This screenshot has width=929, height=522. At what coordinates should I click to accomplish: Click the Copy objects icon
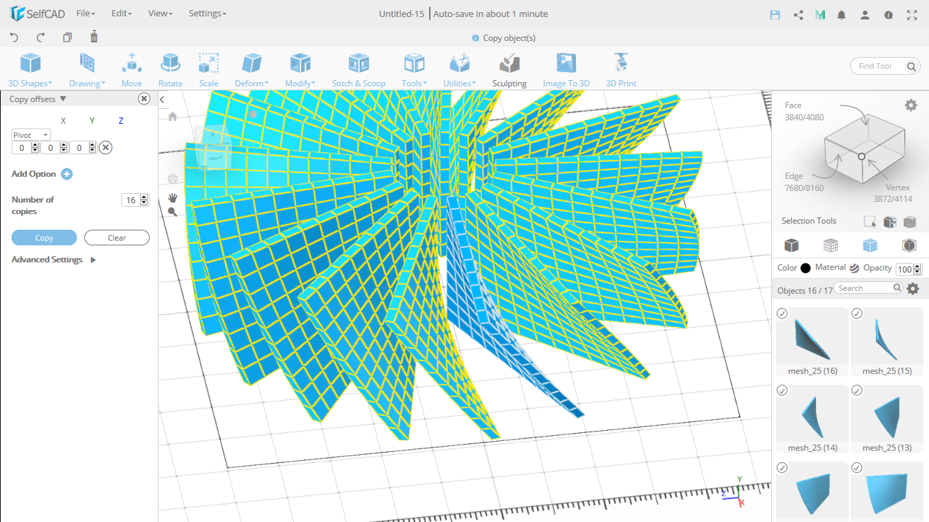pos(67,37)
